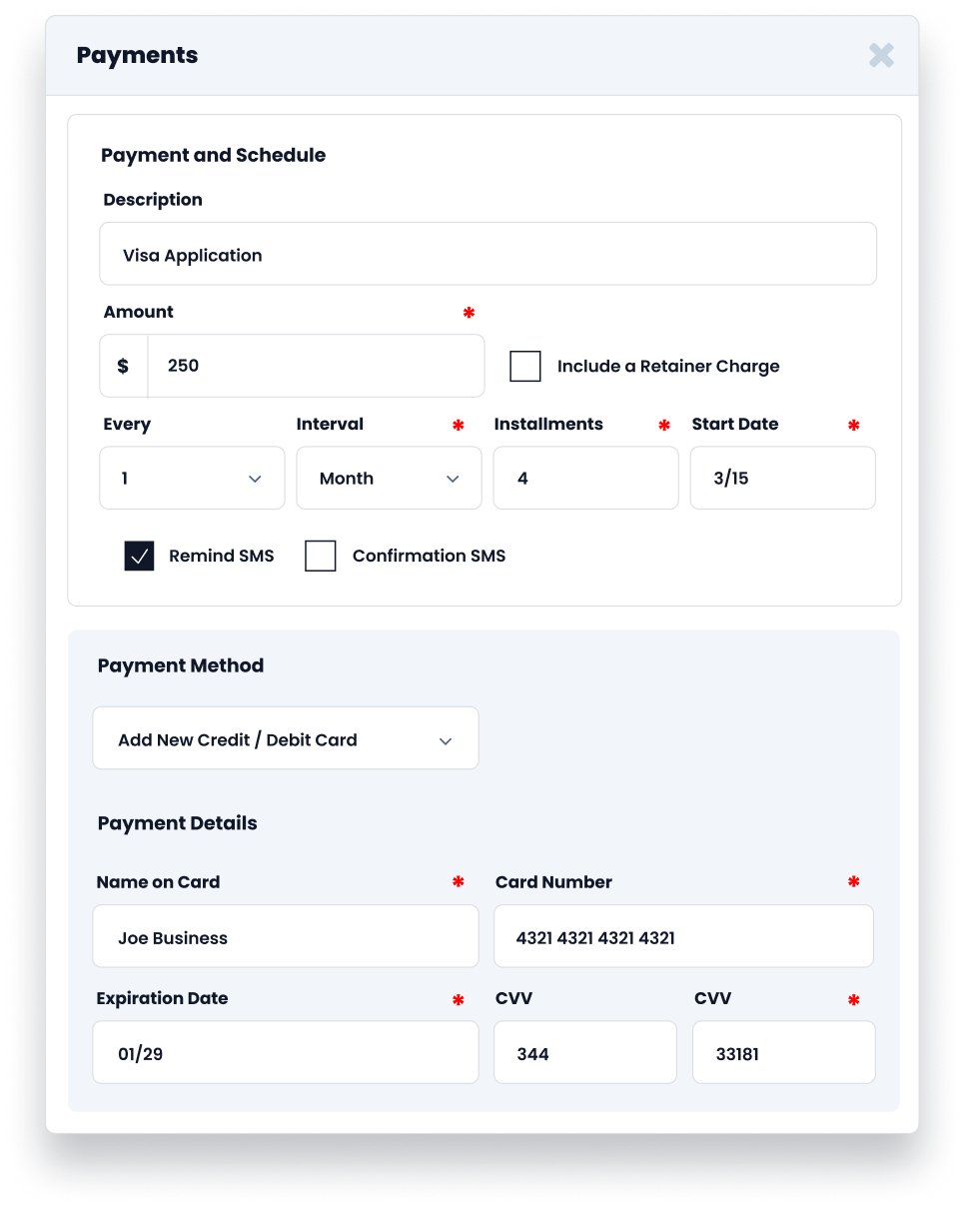Image resolution: width=965 pixels, height=1210 pixels.
Task: Select the CVV field containing 344
Action: (584, 1053)
